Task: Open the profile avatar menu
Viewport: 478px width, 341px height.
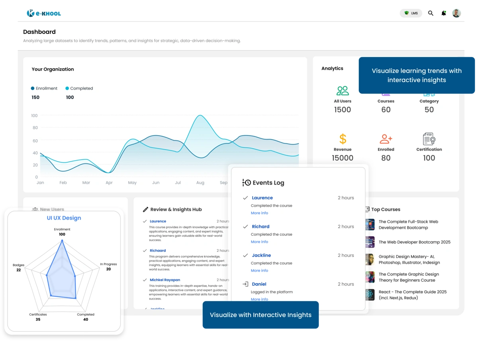Action: pyautogui.click(x=456, y=13)
